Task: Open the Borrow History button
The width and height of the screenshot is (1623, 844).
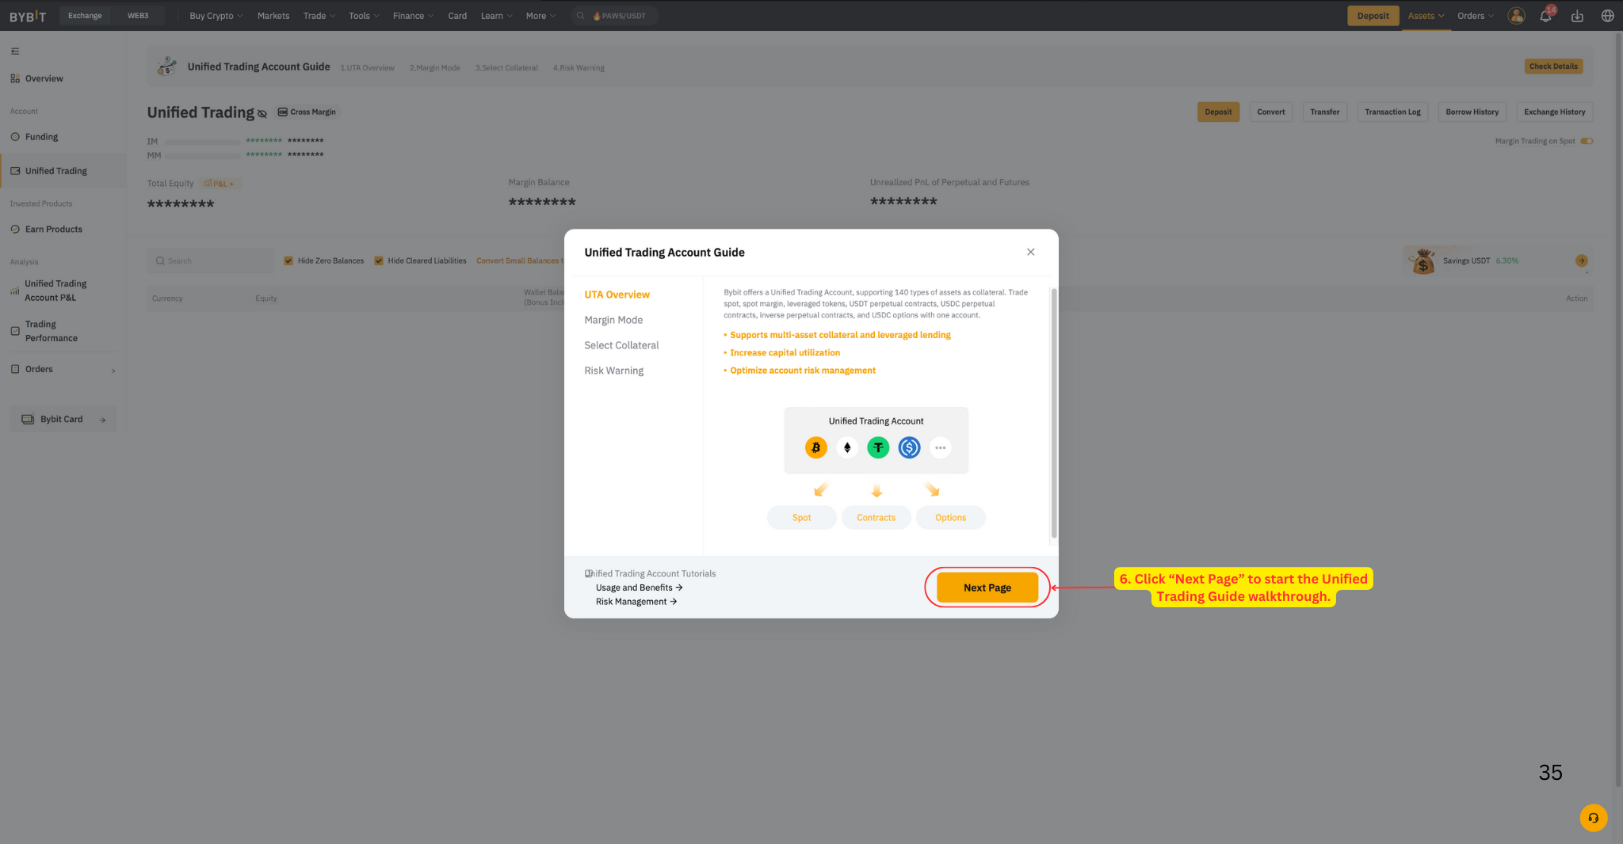Action: point(1472,112)
